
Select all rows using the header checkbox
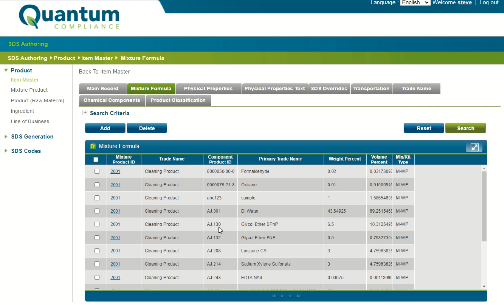96,159
